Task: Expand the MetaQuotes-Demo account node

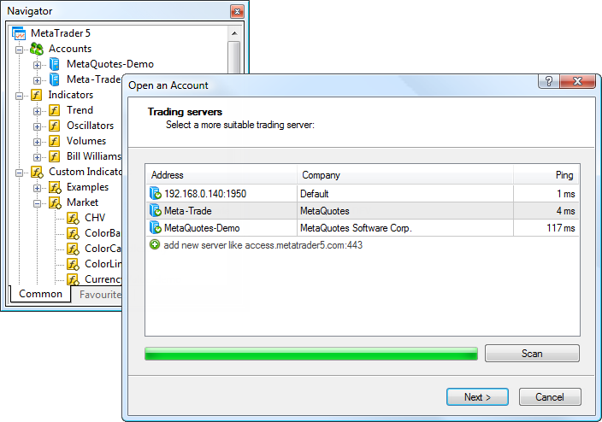Action: 37,65
